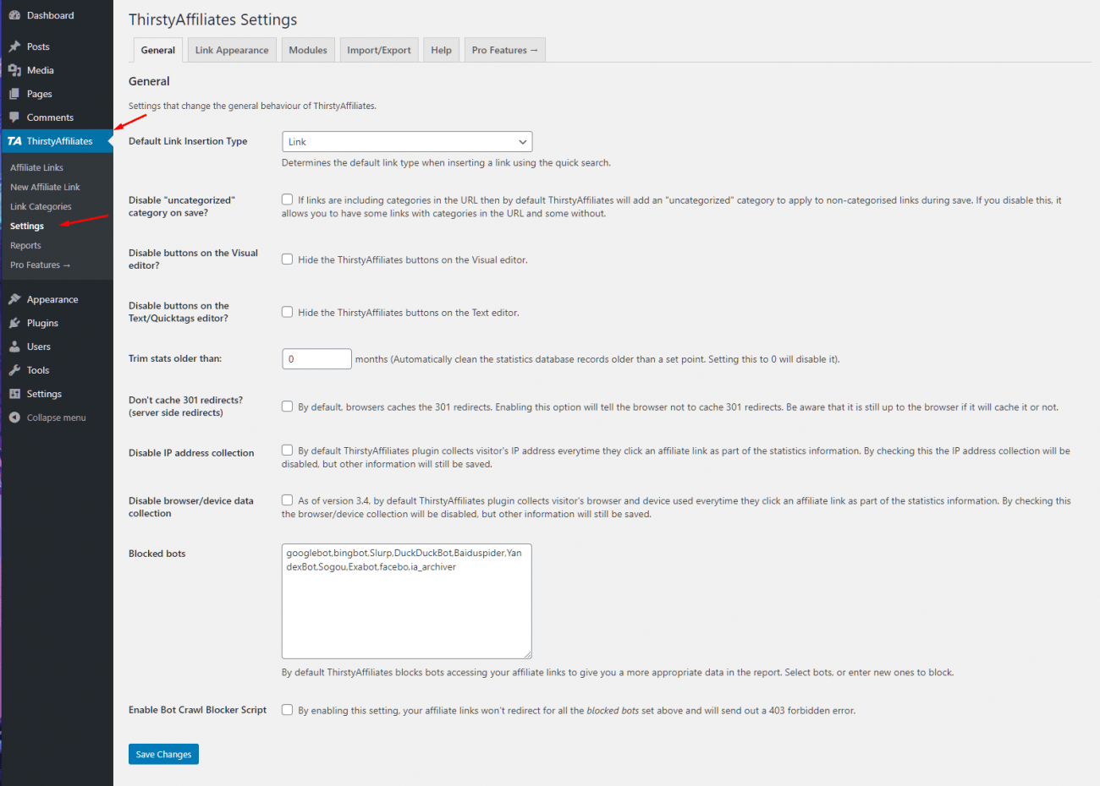Select ThirstyAffiliates Settings submenu item
This screenshot has height=786, width=1100.
pyautogui.click(x=27, y=226)
